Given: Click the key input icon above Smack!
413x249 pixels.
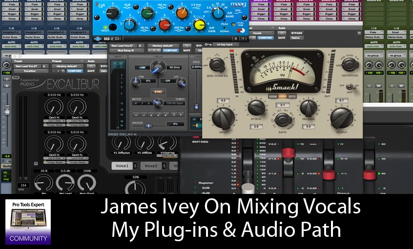Looking at the screenshot, I should click(208, 44).
